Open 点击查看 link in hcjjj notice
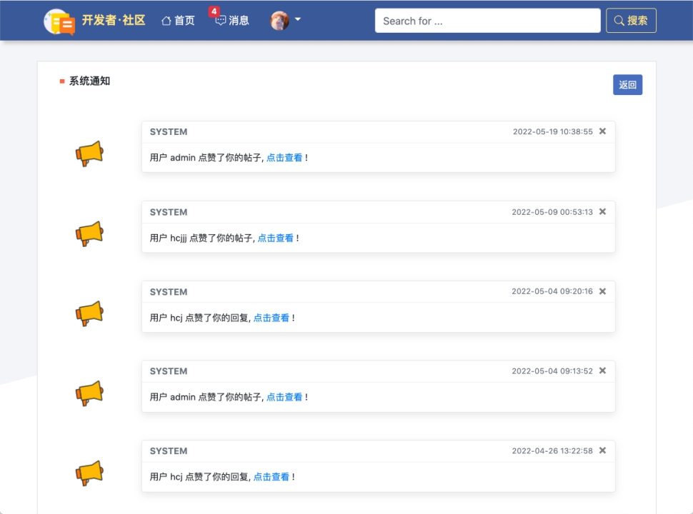 (x=275, y=238)
